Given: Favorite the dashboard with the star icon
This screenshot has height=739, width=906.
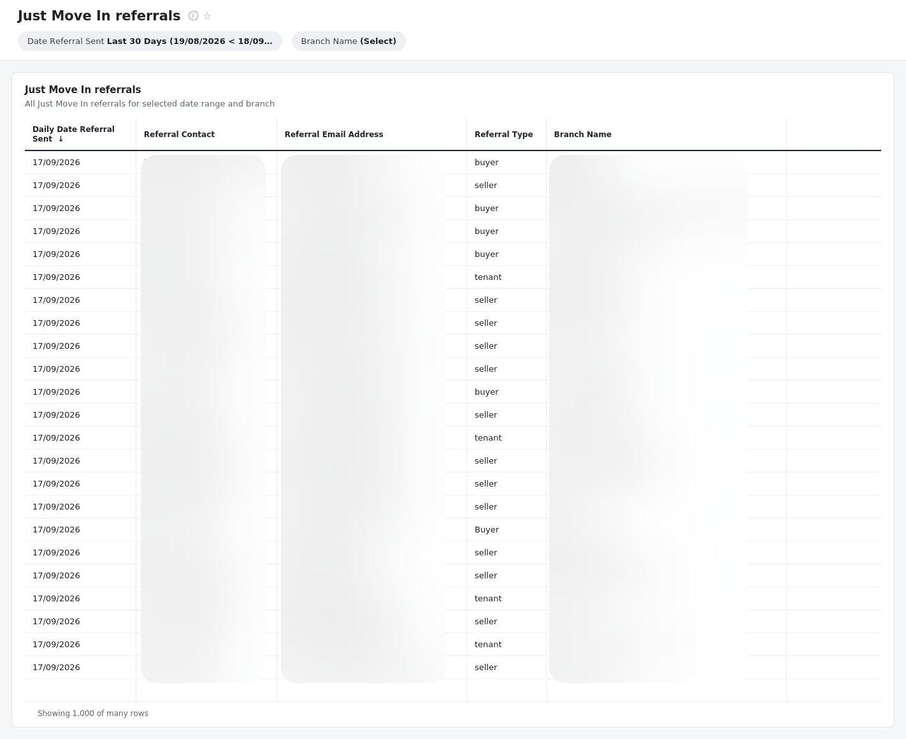Looking at the screenshot, I should pos(207,16).
